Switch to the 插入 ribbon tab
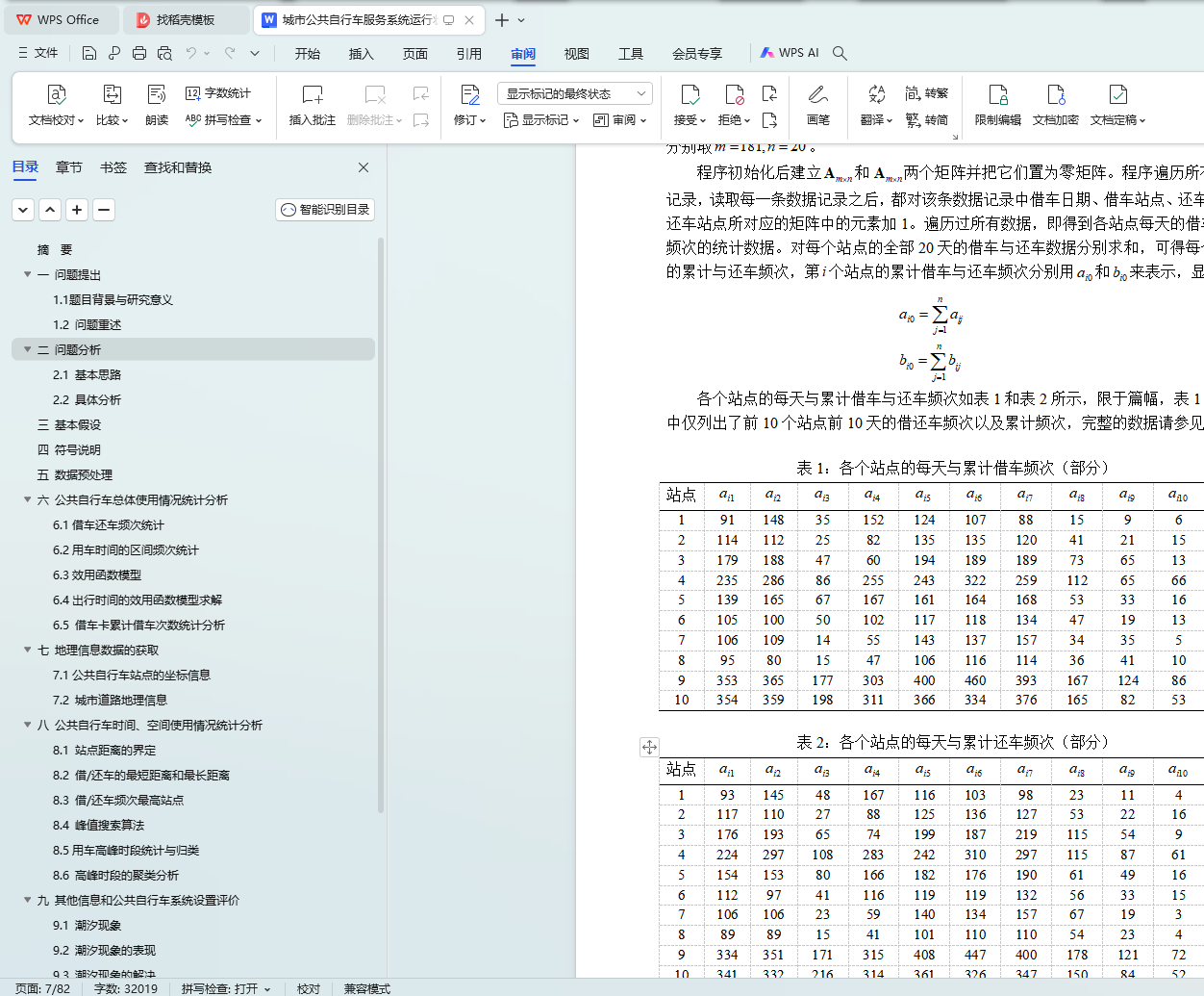1204x996 pixels. pyautogui.click(x=362, y=54)
